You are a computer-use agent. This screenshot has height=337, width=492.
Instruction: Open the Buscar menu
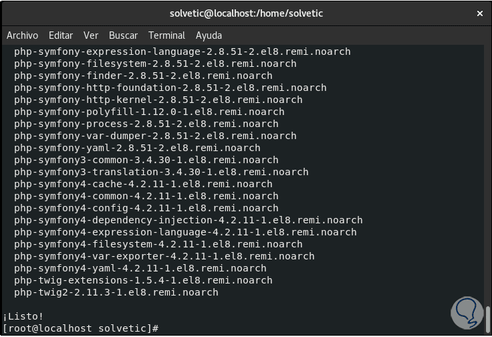(x=123, y=35)
